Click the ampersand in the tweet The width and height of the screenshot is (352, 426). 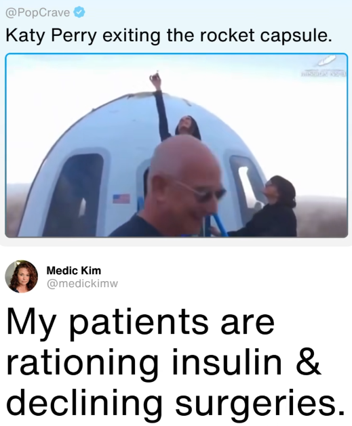[307, 363]
